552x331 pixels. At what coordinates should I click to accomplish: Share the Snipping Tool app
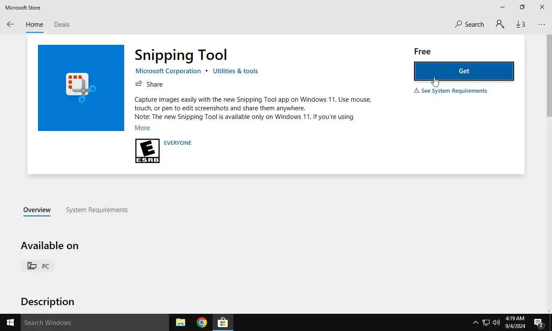149,84
